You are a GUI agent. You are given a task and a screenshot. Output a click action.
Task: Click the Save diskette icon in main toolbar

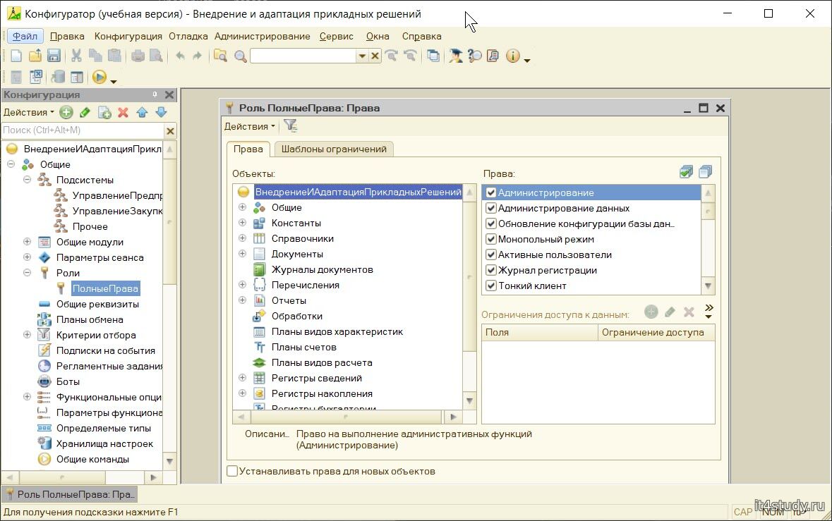click(x=54, y=56)
